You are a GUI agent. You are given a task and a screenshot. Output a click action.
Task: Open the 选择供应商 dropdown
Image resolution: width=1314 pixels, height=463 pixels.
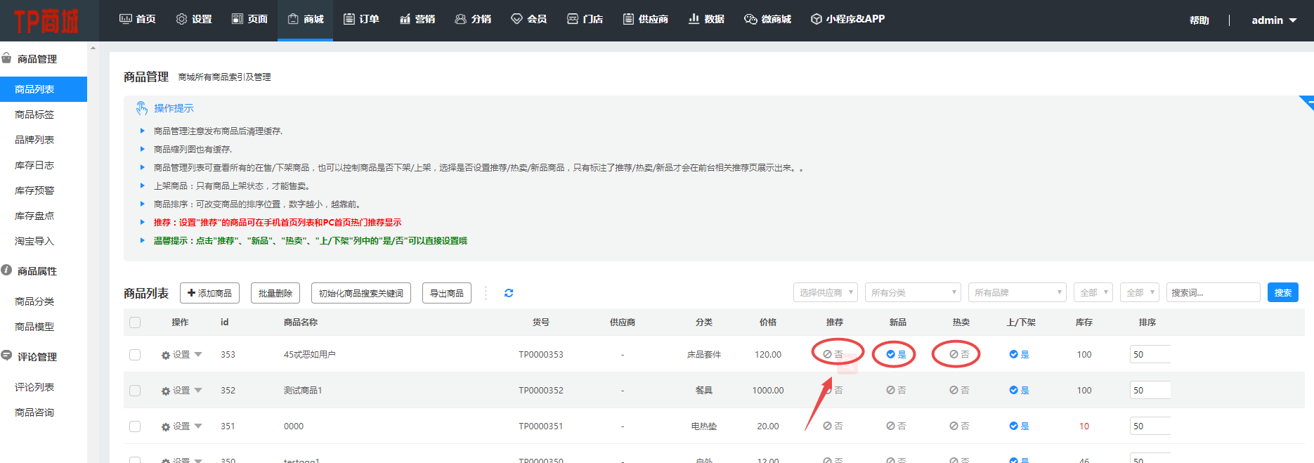coord(826,293)
